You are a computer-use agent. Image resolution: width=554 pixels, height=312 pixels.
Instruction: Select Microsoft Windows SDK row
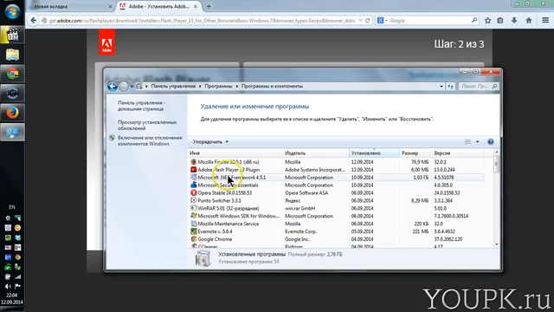(x=336, y=216)
